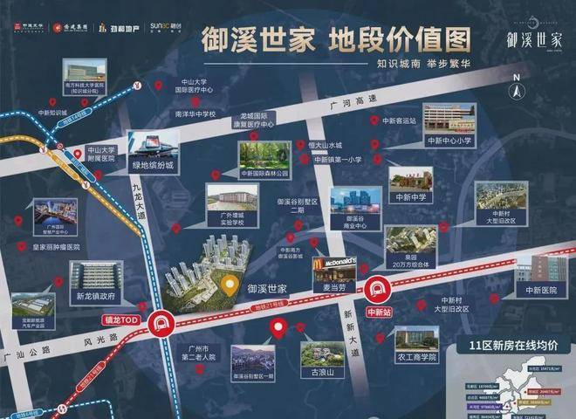Viewport: 576px width, 419px height.
Task: Open the 中新医院 photo card
Action: pos(542,277)
